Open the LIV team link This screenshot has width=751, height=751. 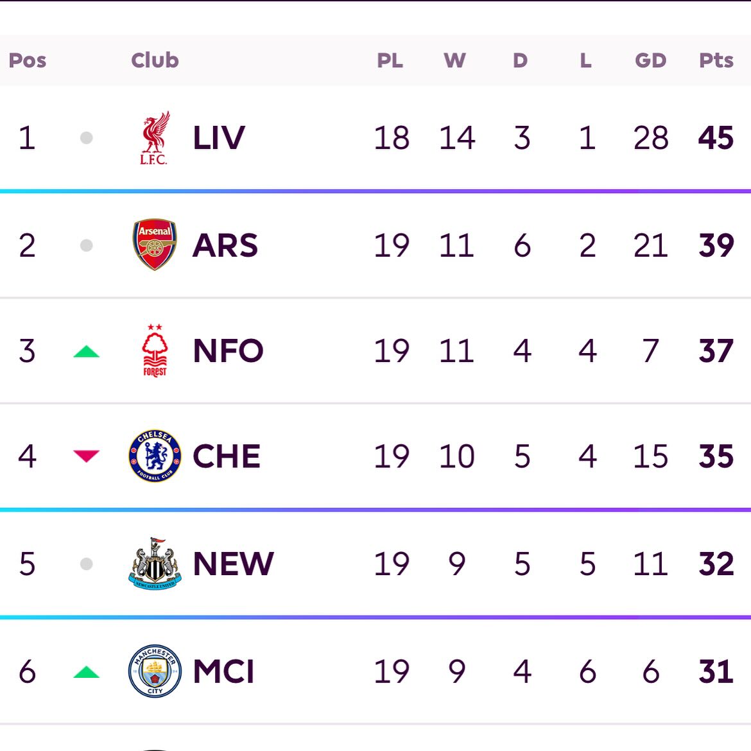pos(219,138)
